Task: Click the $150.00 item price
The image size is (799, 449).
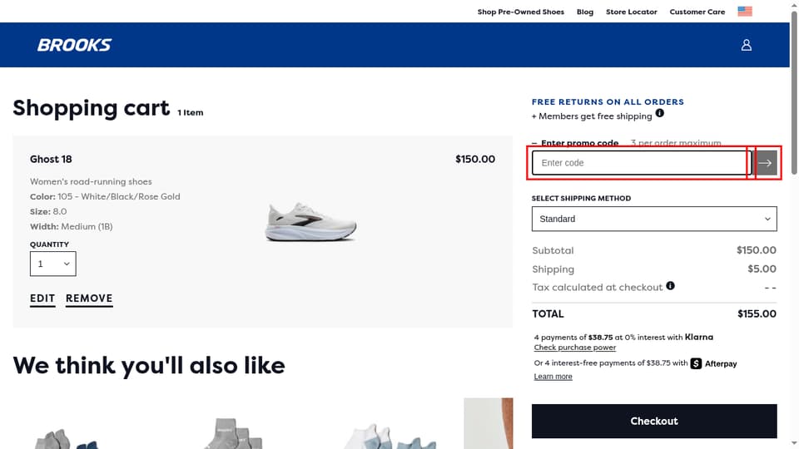Action: tap(475, 160)
